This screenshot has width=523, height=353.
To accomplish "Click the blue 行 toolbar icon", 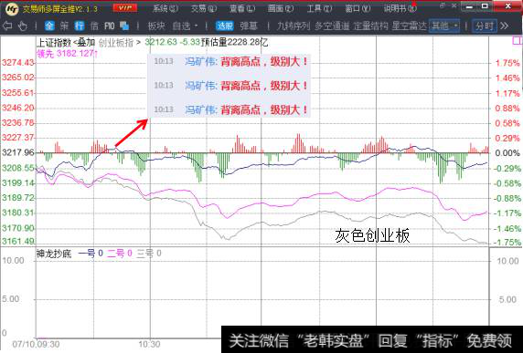I will coord(80,26).
